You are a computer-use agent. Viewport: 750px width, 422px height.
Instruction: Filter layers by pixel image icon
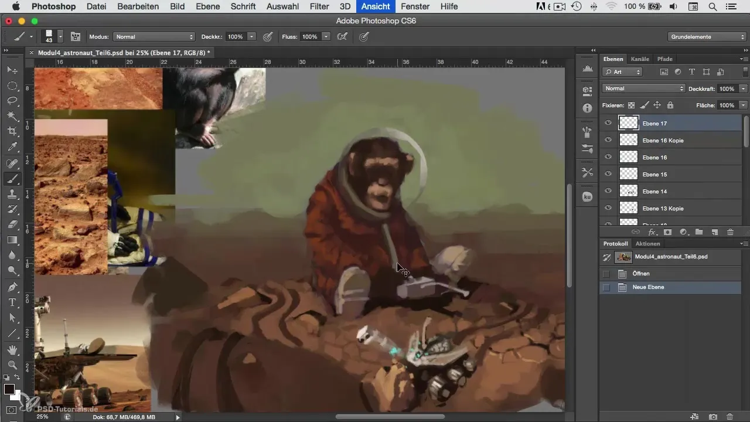(664, 72)
